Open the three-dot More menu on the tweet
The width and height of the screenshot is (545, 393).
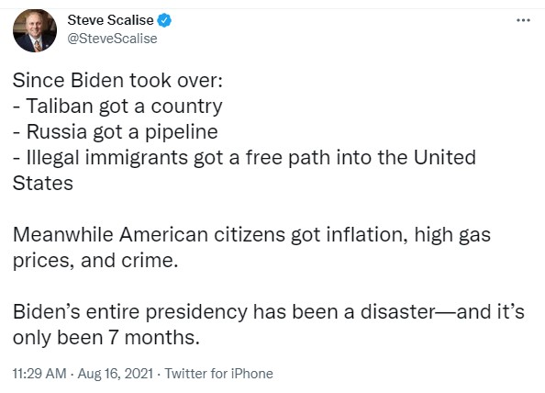tap(523, 20)
